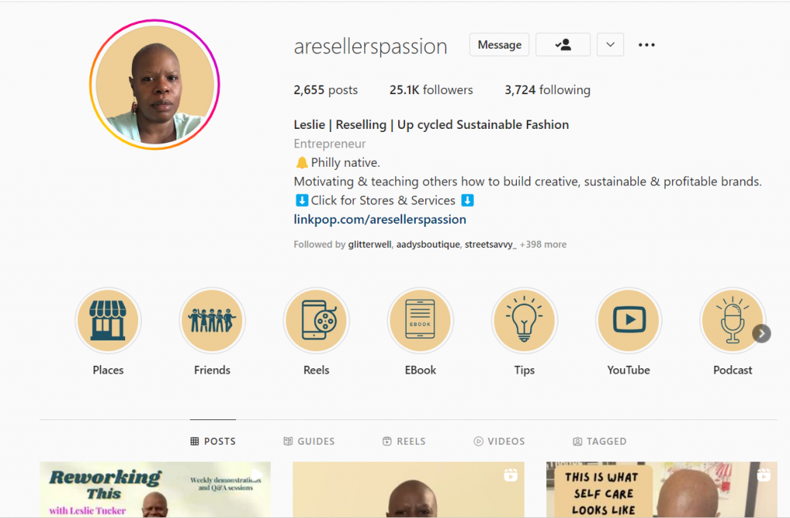Open the Friends story highlight
This screenshot has height=518, width=790.
[x=212, y=321]
